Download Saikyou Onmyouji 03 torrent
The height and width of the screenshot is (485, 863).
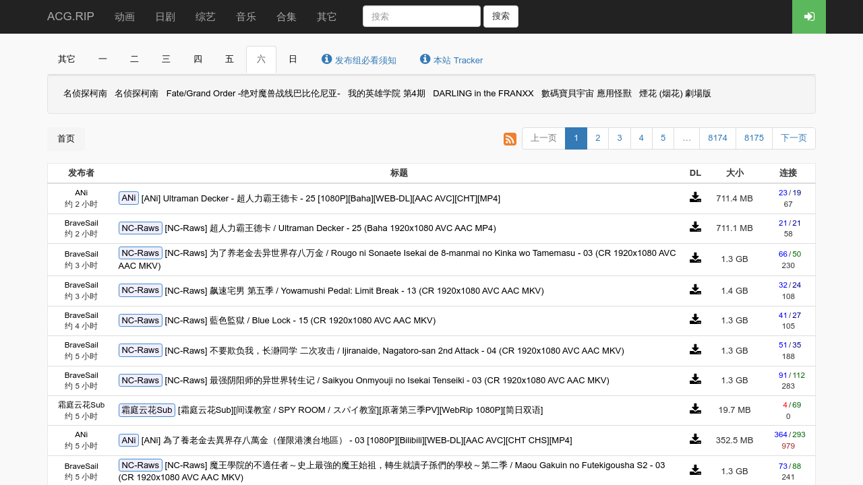pyautogui.click(x=695, y=379)
